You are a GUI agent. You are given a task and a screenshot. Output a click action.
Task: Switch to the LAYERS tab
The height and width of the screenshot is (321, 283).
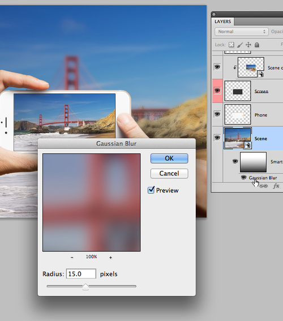tap(222, 22)
